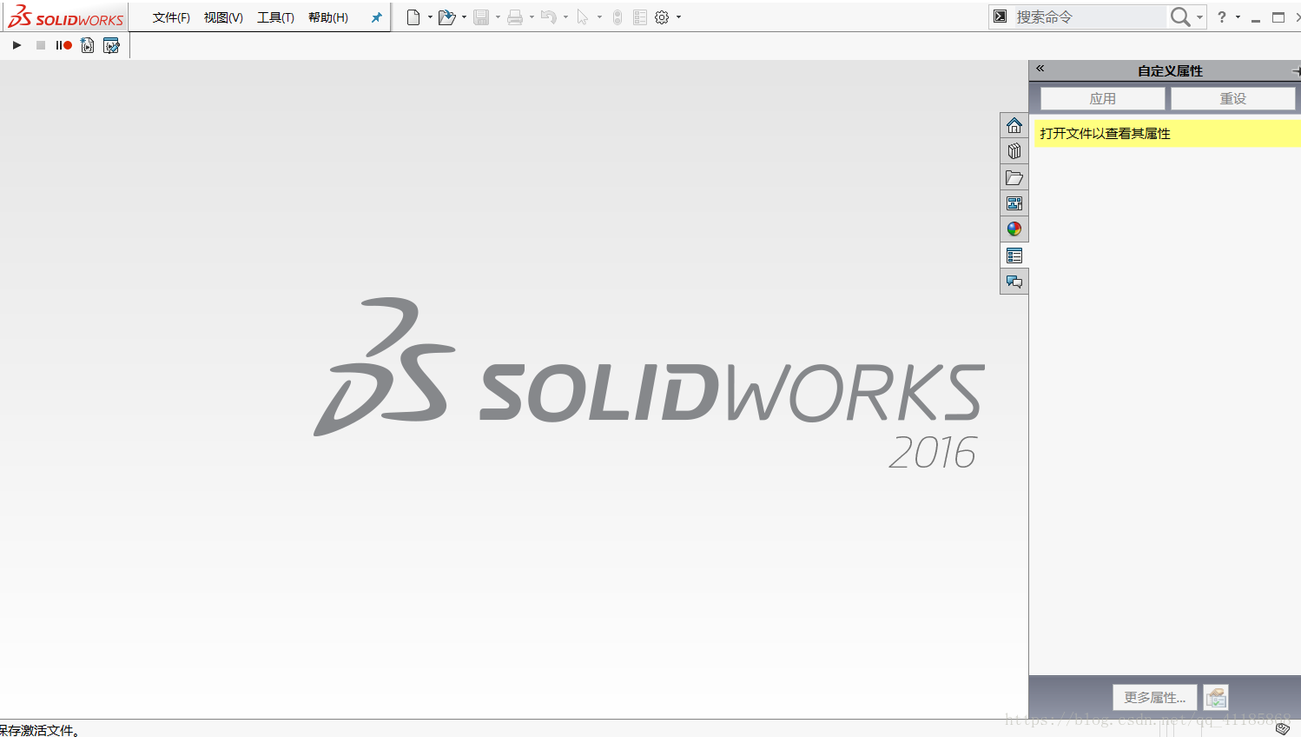Choose the Select cursor tool icon
The image size is (1301, 737).
point(583,17)
